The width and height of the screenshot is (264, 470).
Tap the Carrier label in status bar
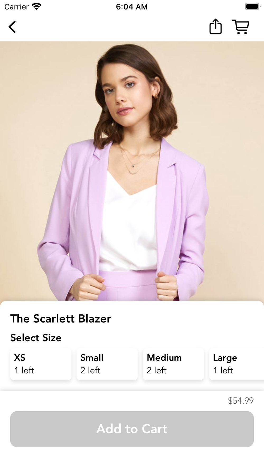click(16, 7)
